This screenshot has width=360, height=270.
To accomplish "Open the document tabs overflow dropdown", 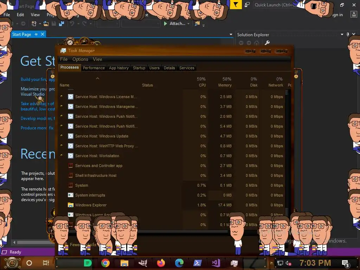I will tap(231, 34).
